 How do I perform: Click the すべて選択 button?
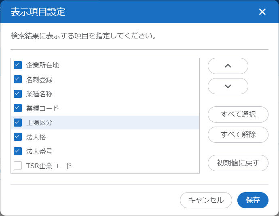click(238, 114)
